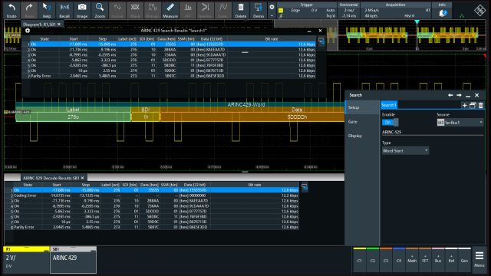Minimize the Search dialog
Image resolution: width=491 pixels, height=276 pixels.
pyautogui.click(x=468, y=95)
